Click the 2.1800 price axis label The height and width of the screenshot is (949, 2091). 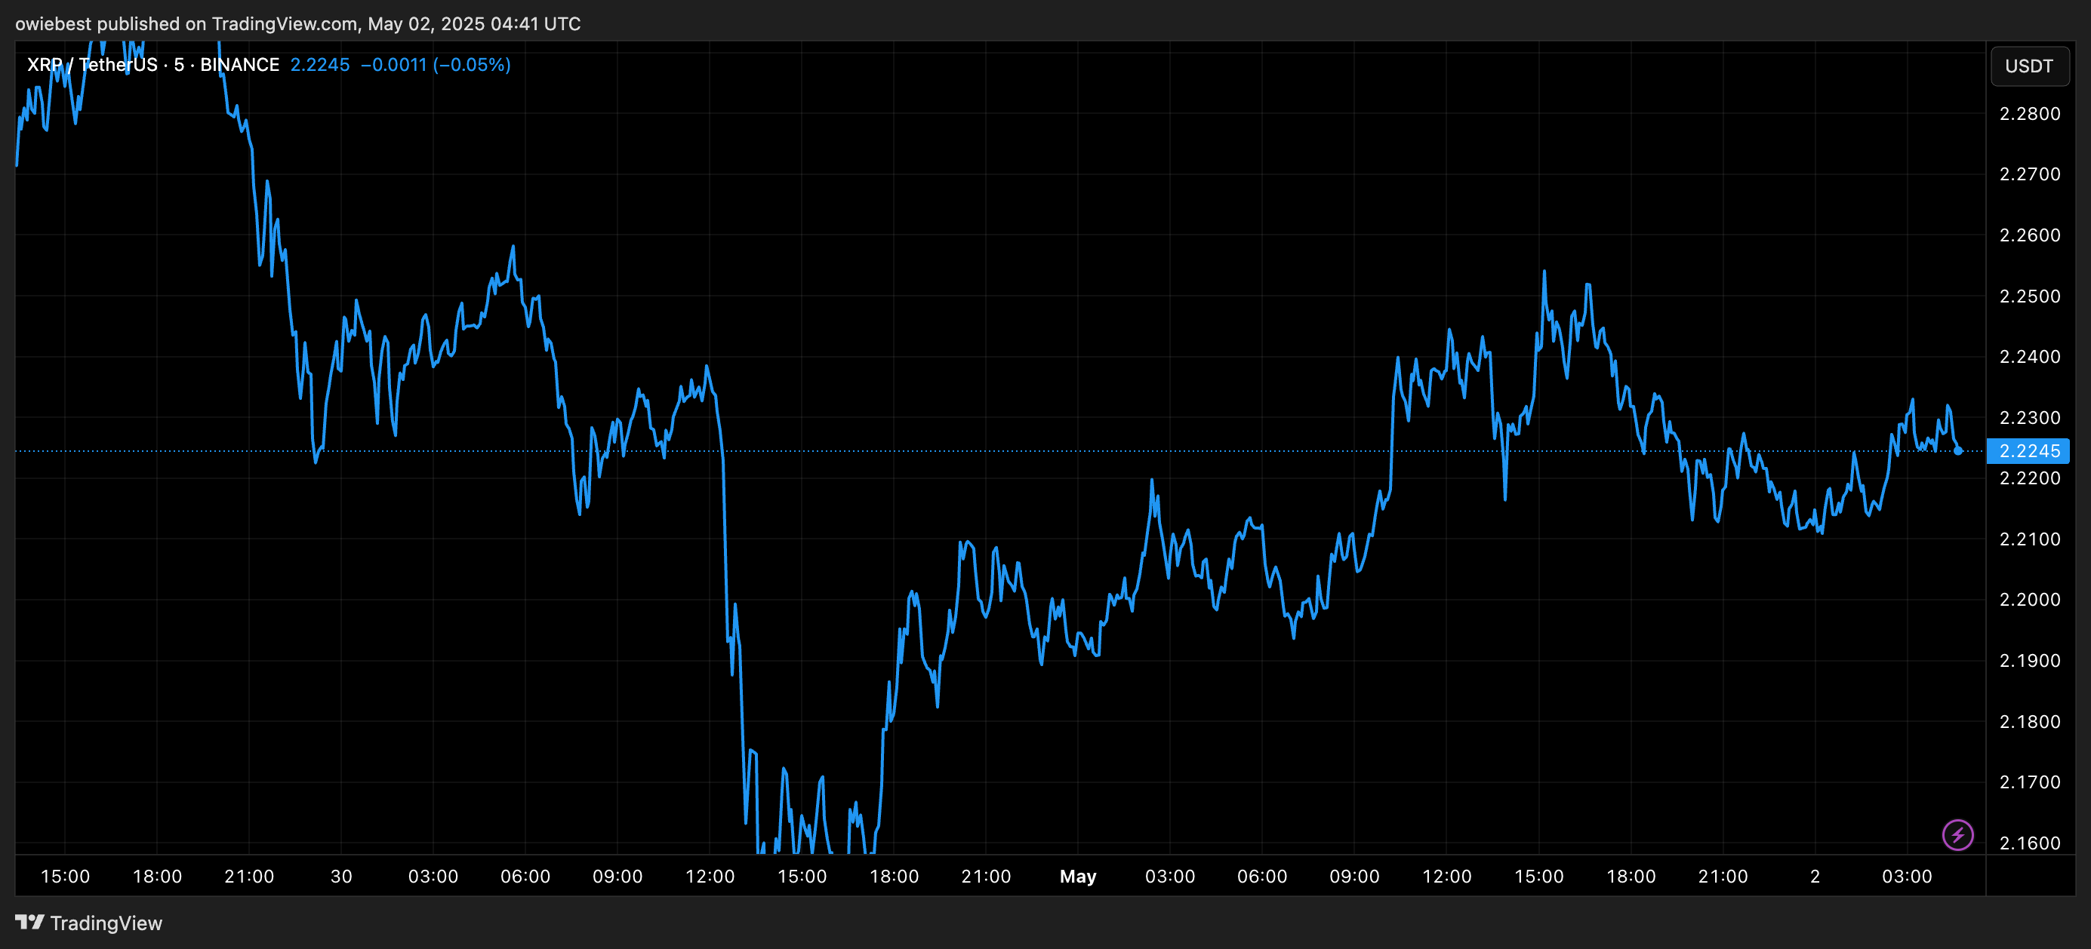pyautogui.click(x=2029, y=722)
